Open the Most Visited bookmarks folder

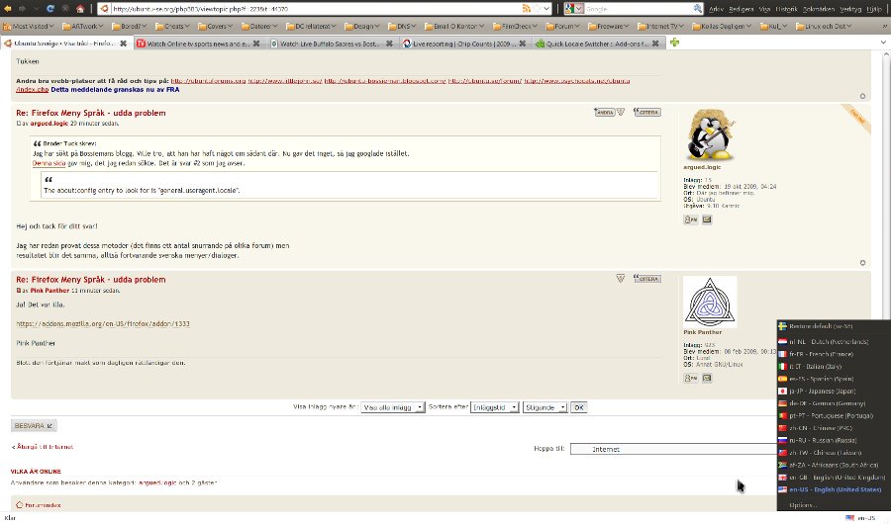[x=29, y=26]
